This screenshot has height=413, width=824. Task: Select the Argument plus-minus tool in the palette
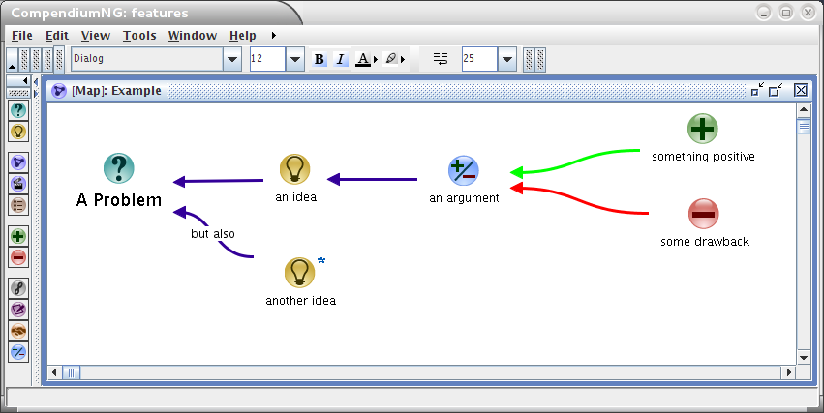(18, 352)
